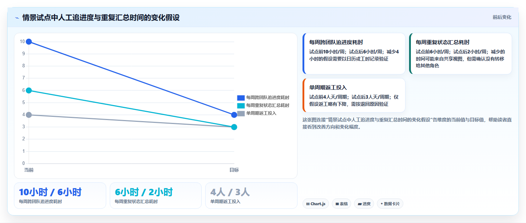The image size is (526, 223).
Task: Click legend text 单周期返工投入
Action: [x=261, y=113]
